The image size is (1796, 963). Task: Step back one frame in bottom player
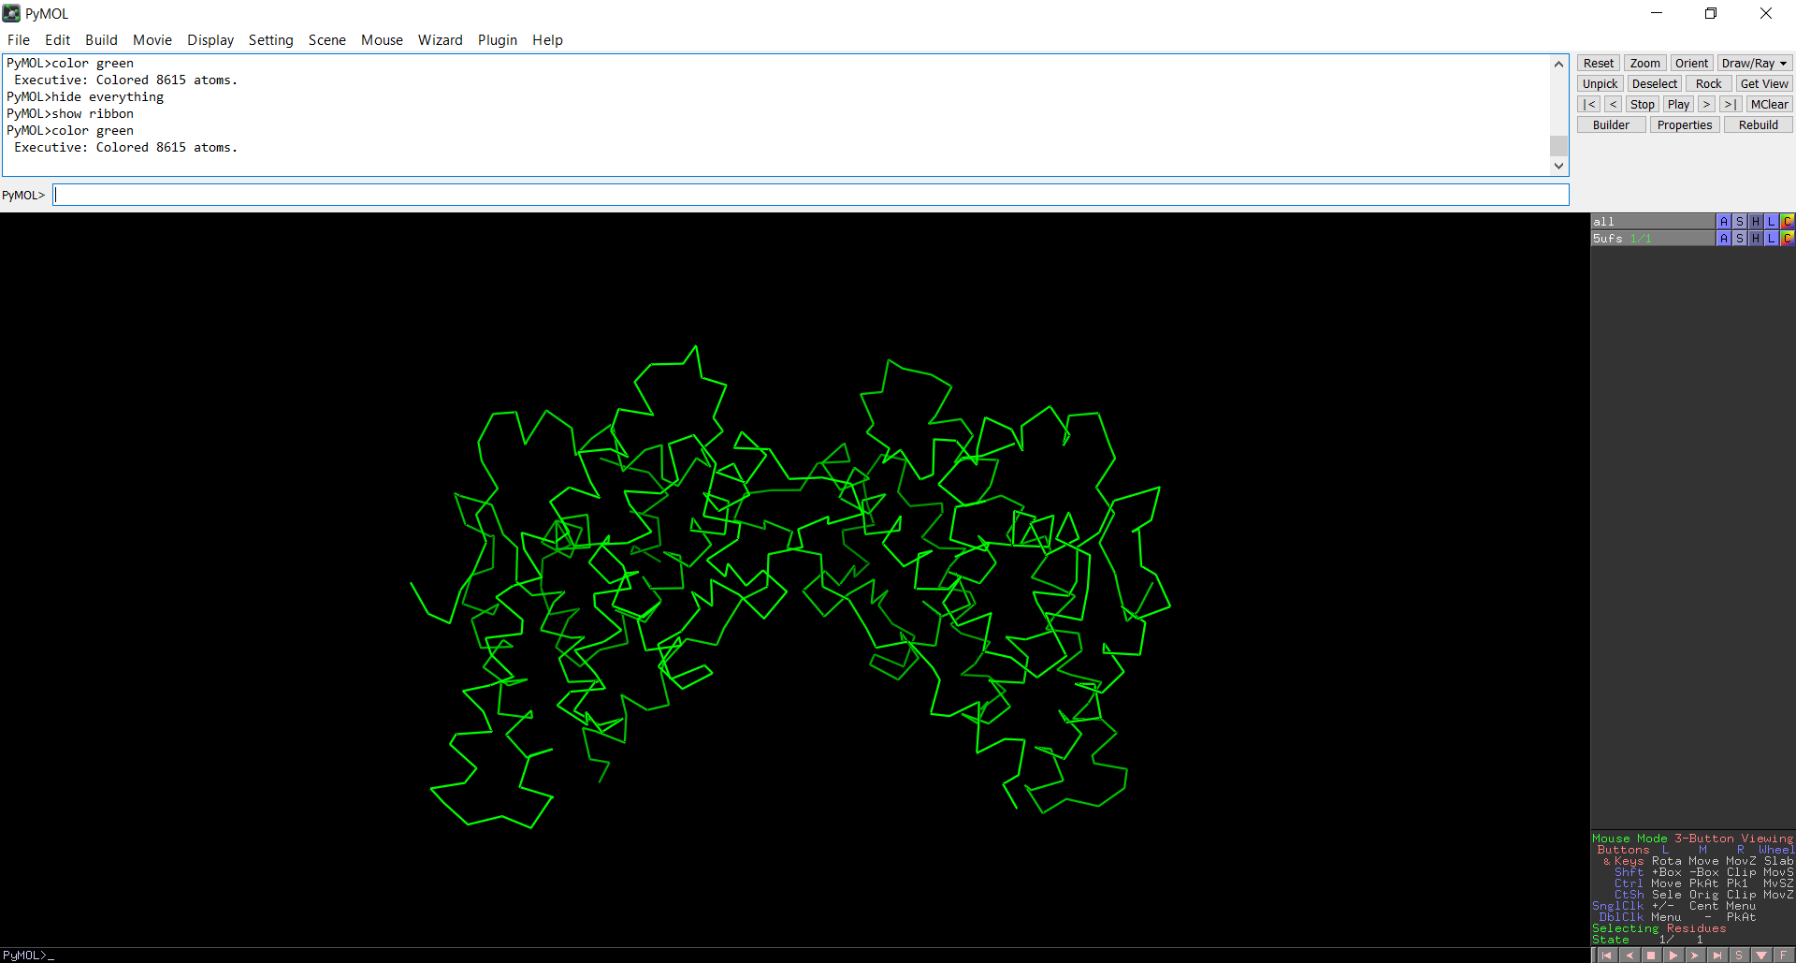click(x=1629, y=956)
